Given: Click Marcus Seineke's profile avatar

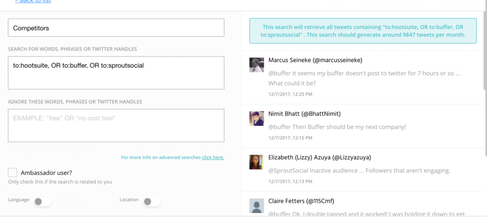Looking at the screenshot, I should coord(257,65).
